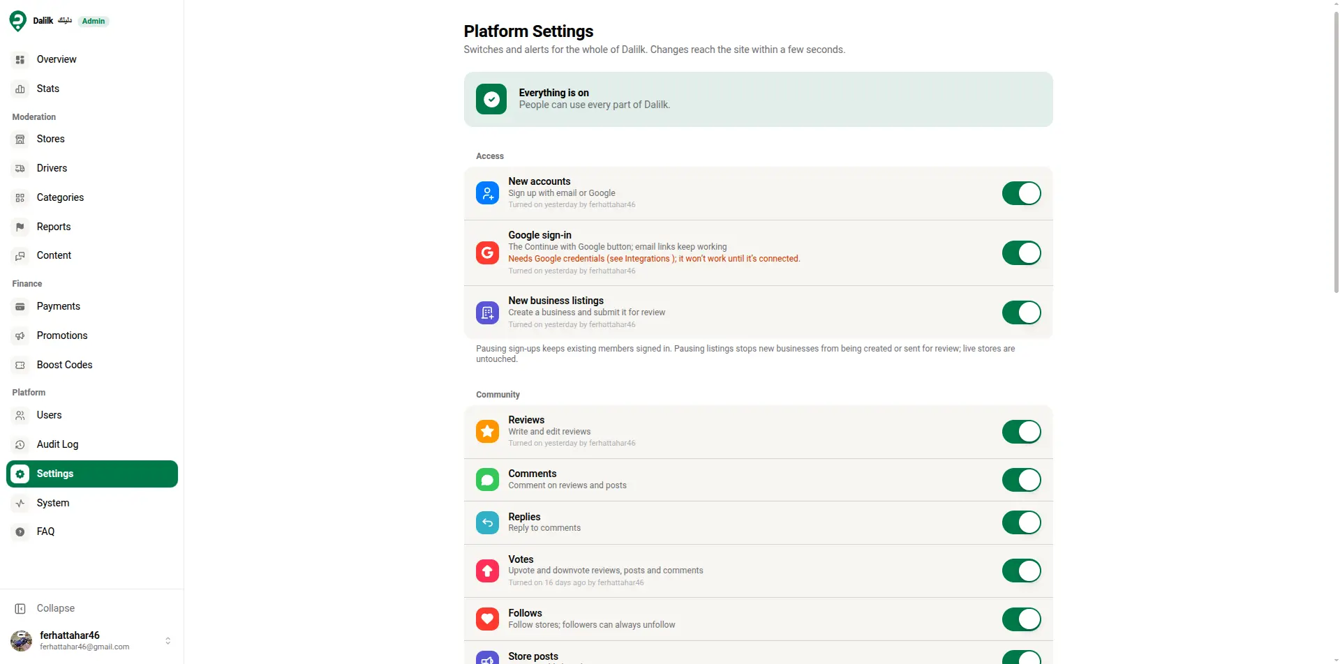This screenshot has width=1340, height=664.
Task: Click the Admin badge
Action: coord(94,21)
